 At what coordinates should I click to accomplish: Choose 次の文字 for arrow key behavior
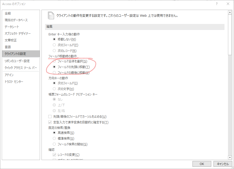pos(54,89)
